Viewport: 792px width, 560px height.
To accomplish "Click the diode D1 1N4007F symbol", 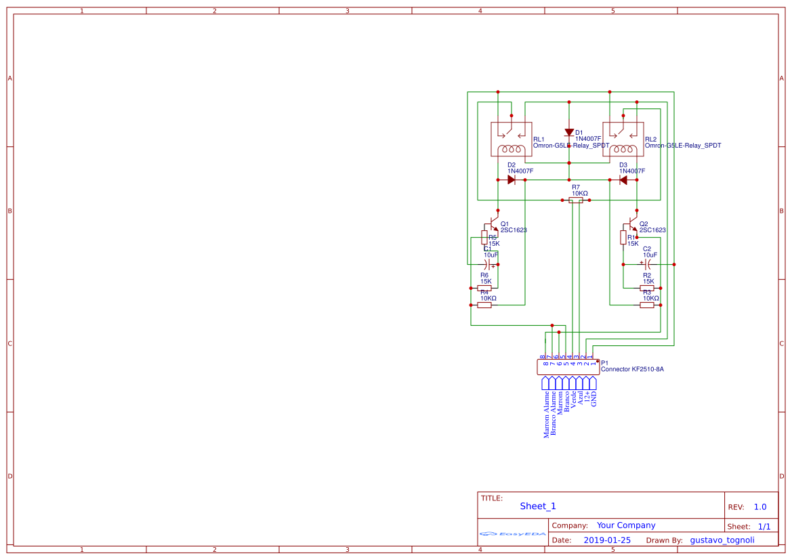I will click(569, 132).
